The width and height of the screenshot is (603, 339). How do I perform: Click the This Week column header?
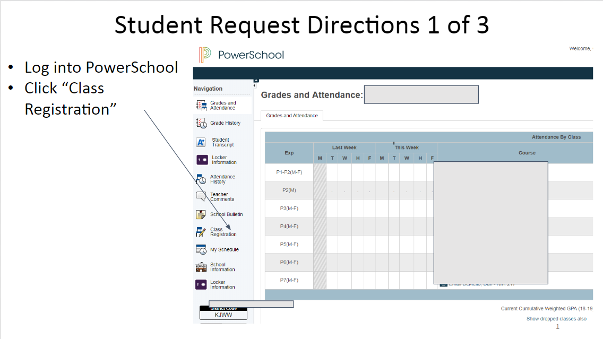(x=407, y=147)
